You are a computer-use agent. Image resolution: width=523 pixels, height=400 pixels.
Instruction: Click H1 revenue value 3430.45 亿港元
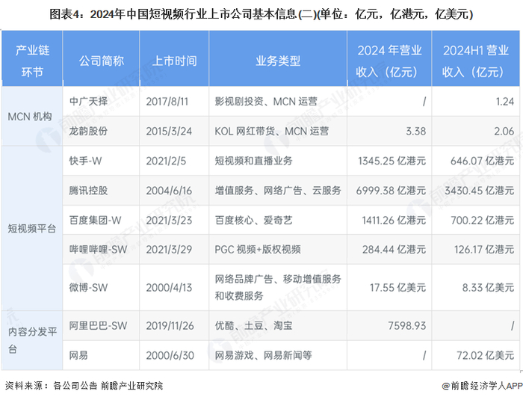tap(480, 191)
